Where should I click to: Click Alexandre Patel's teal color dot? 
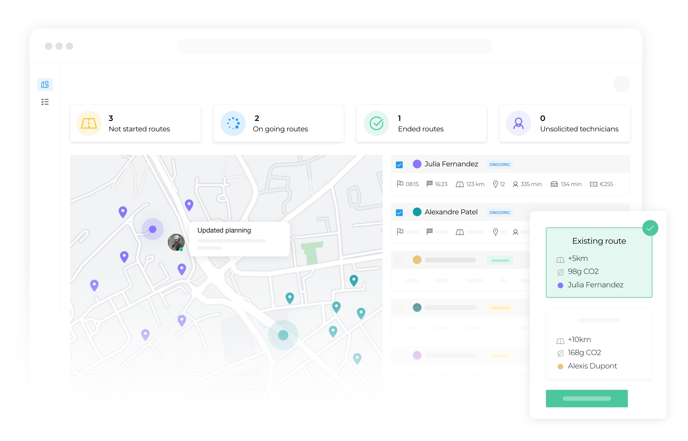click(x=417, y=212)
